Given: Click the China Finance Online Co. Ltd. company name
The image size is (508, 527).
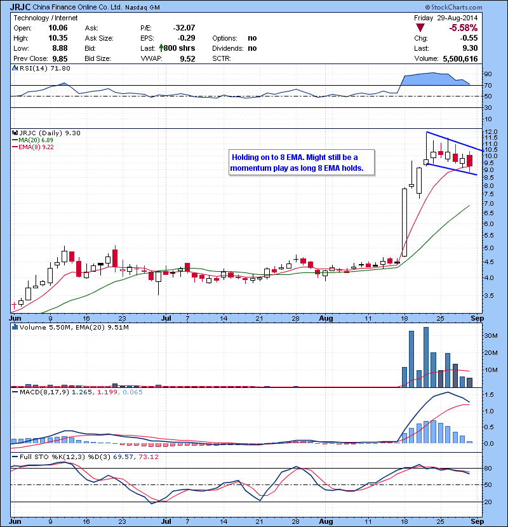Looking at the screenshot, I should coord(77,7).
